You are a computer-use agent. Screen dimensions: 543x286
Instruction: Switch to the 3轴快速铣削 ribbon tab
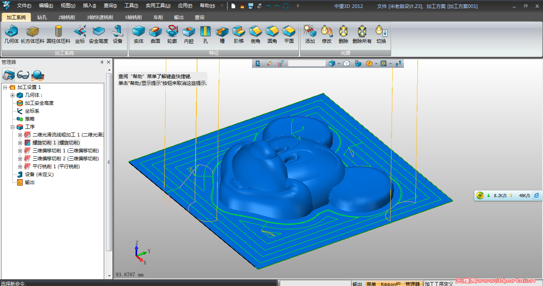click(100, 17)
